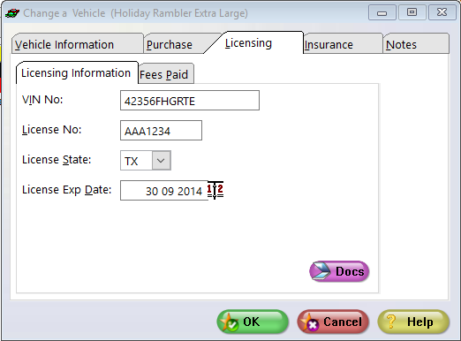Viewport: 461px width, 341px height.
Task: Open the calendar picker beside License Exp Date
Action: coord(215,190)
